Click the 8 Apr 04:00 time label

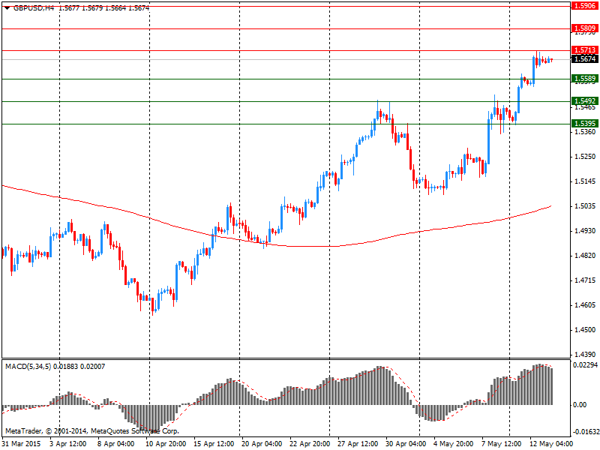116,444
